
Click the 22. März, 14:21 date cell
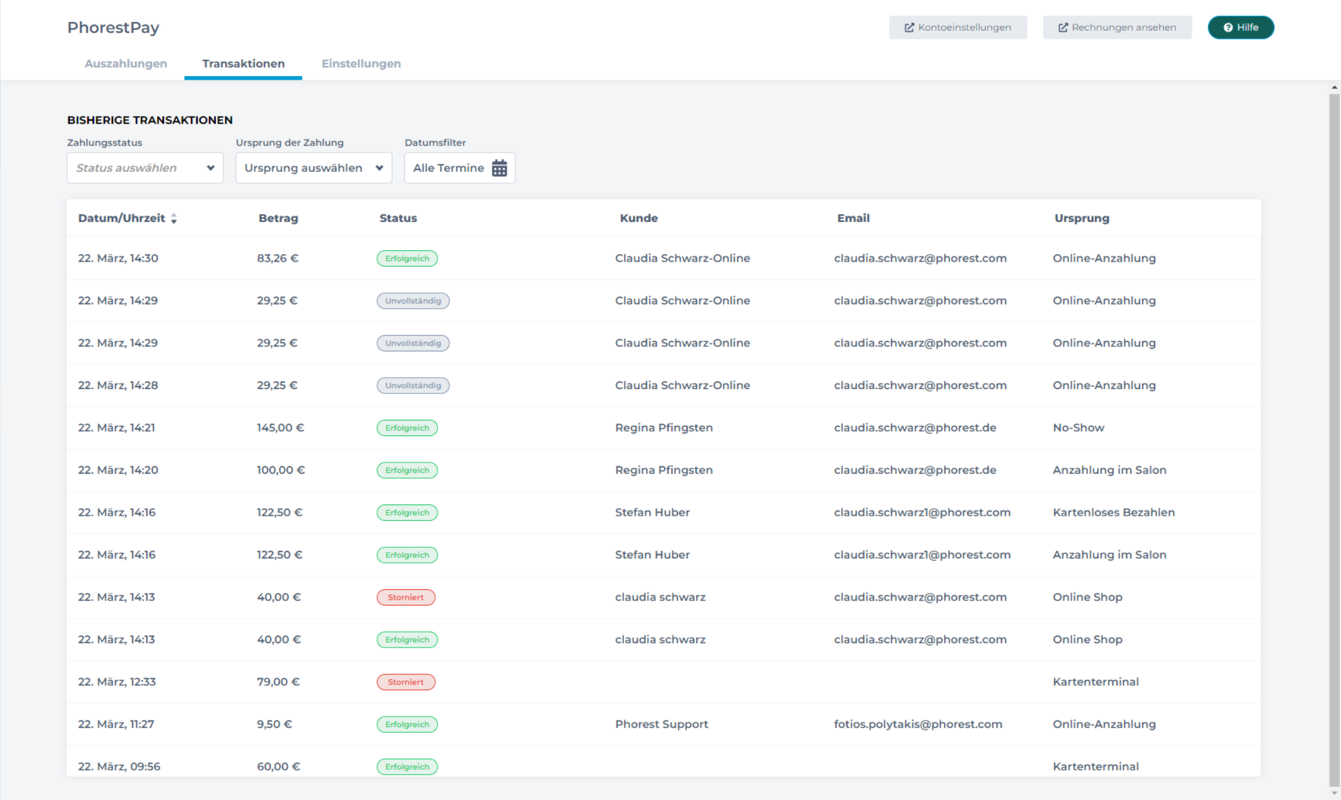(116, 427)
